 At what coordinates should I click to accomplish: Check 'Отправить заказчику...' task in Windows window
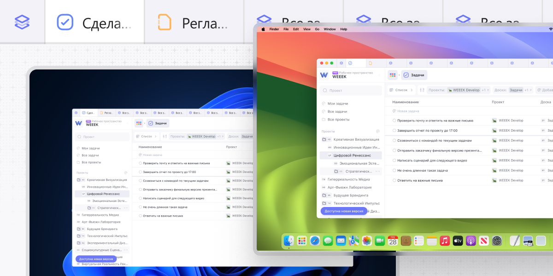(140, 190)
